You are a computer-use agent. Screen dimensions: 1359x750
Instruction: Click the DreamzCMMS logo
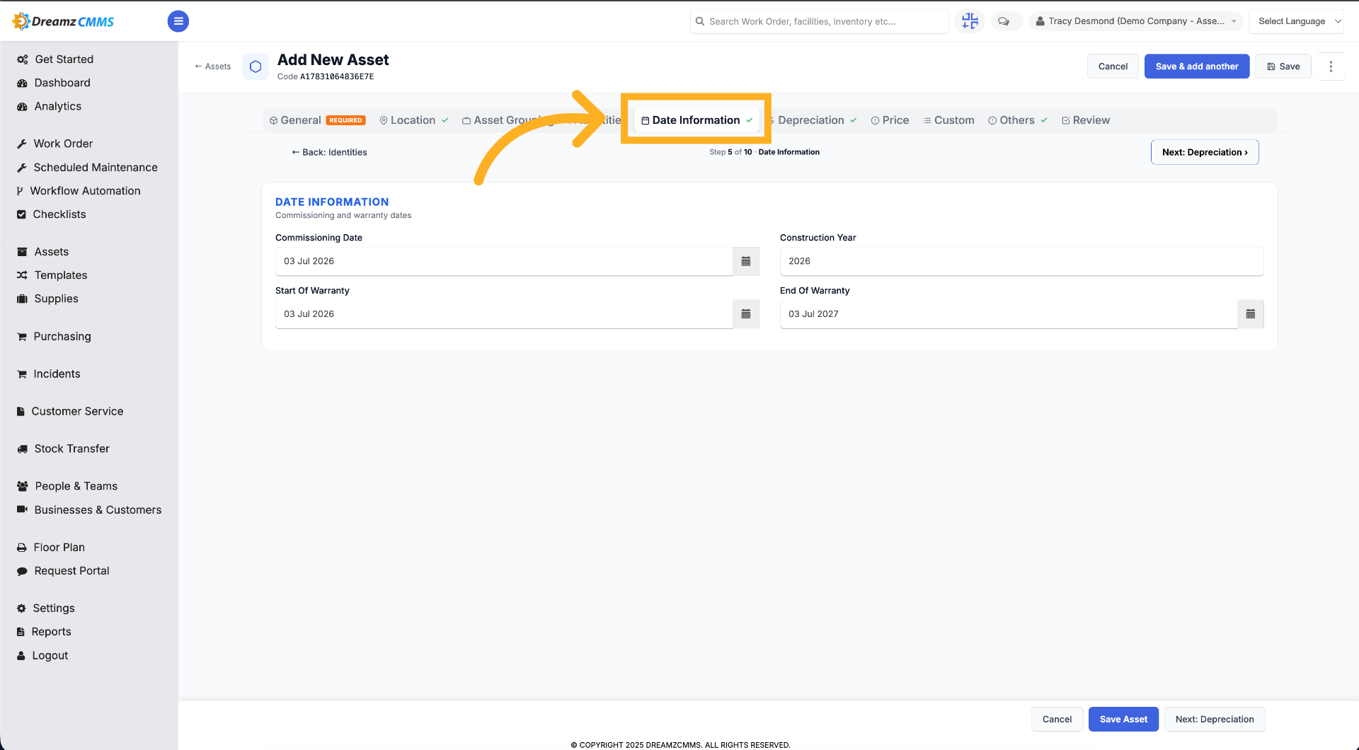[x=63, y=21]
